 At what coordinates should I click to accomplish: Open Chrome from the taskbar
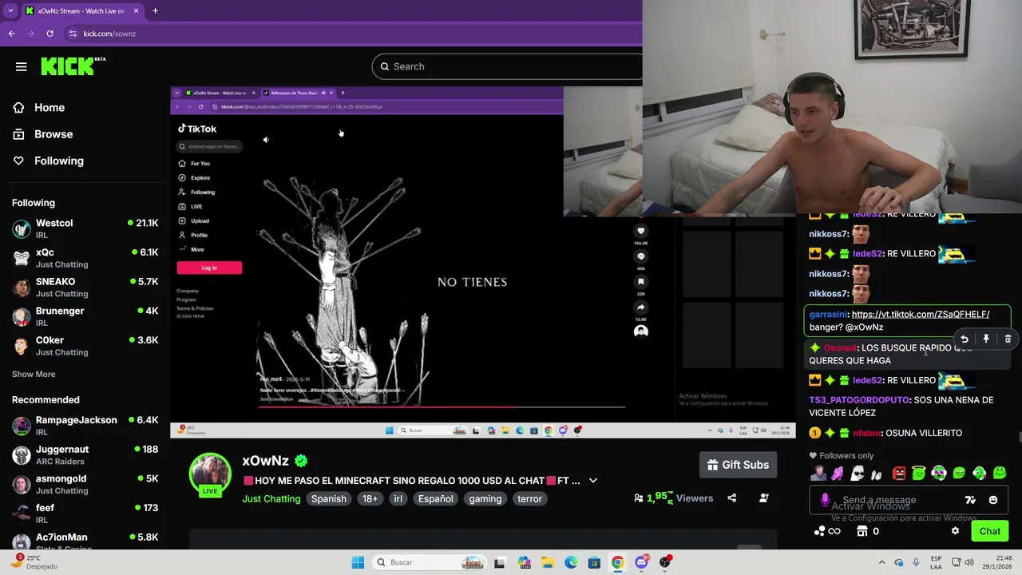(x=617, y=562)
